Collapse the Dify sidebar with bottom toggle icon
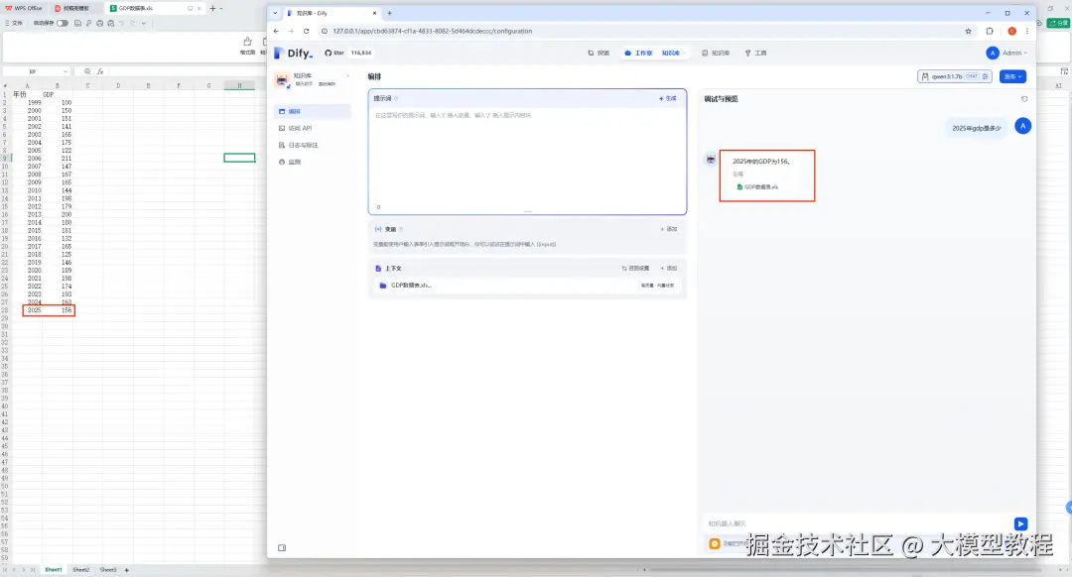The width and height of the screenshot is (1072, 577). pos(282,547)
